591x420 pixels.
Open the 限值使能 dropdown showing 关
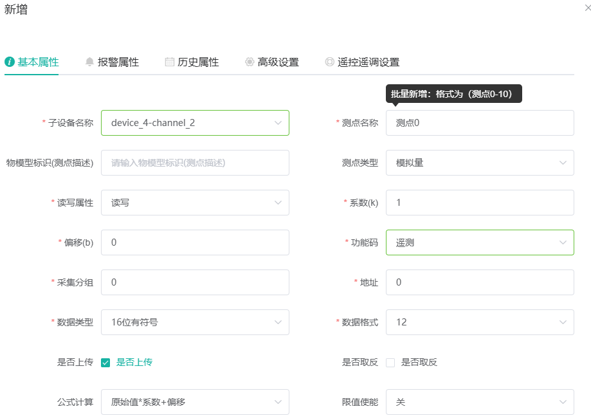pos(480,402)
